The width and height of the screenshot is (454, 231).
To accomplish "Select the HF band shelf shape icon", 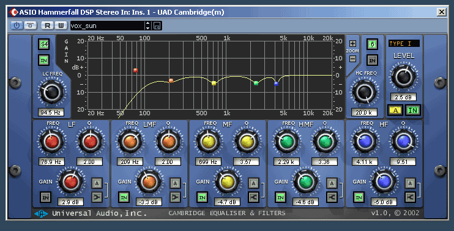I will pos(411,197).
